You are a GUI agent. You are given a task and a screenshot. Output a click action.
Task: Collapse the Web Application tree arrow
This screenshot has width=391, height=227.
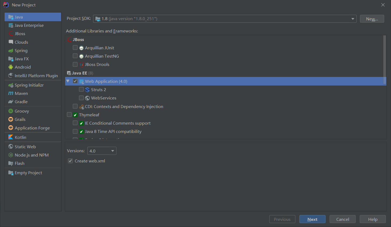click(x=68, y=81)
